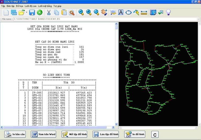Open the GRD grid file icon
This screenshot has height=140, width=201.
14,12
